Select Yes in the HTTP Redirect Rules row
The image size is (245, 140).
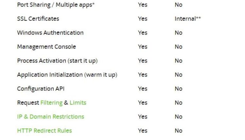(x=142, y=131)
